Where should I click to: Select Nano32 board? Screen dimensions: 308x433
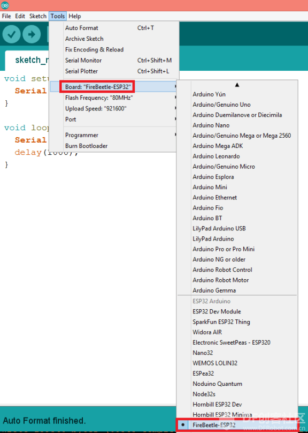click(x=237, y=353)
